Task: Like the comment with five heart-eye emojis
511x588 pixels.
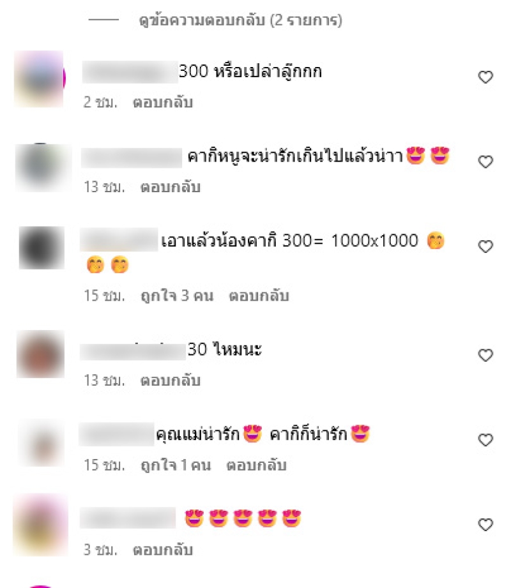Action: [x=485, y=525]
